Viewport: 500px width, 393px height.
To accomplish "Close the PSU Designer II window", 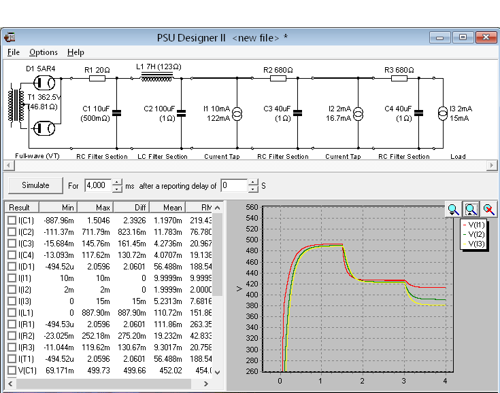I will pyautogui.click(x=486, y=37).
